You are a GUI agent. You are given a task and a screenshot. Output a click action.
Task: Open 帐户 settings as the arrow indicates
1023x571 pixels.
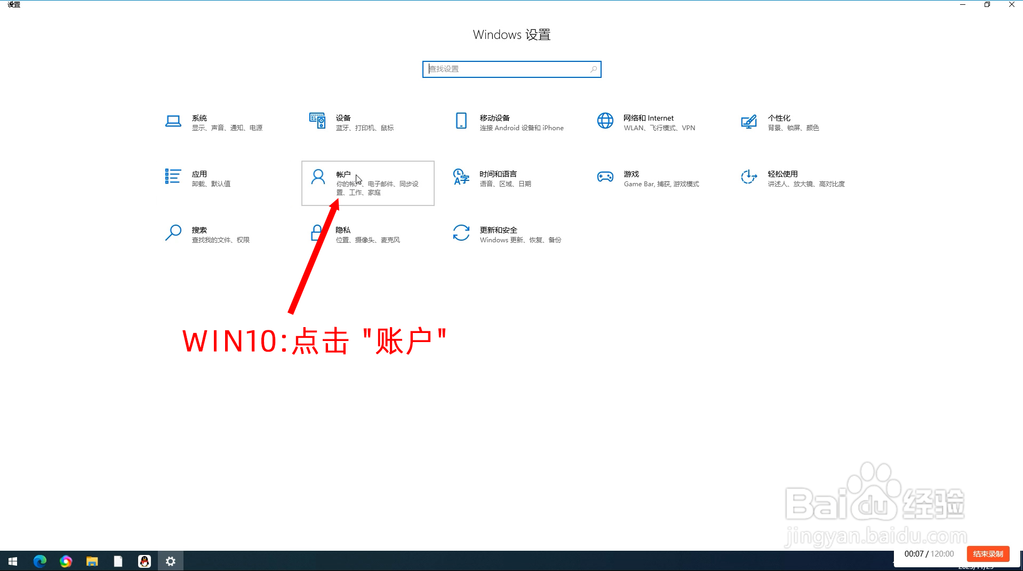(x=367, y=183)
